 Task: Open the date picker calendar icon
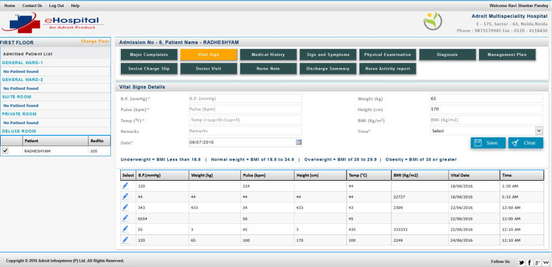298,142
